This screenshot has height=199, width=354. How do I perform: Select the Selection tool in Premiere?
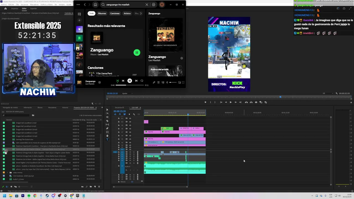click(x=107, y=110)
